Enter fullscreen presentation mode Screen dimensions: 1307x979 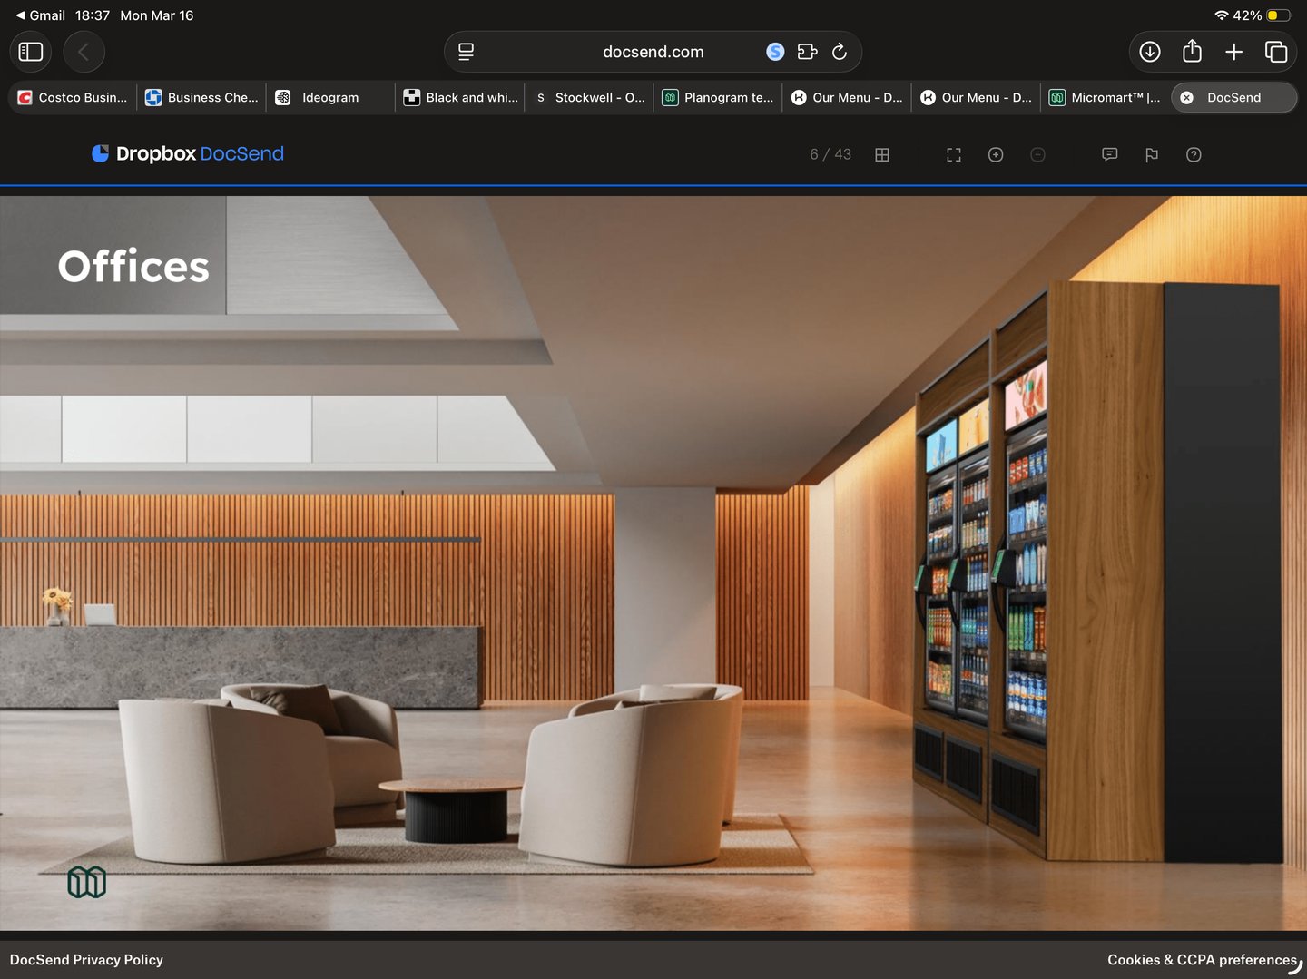[x=953, y=155]
